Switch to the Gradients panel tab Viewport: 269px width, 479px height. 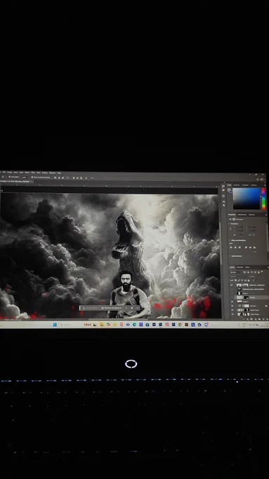pyautogui.click(x=245, y=185)
